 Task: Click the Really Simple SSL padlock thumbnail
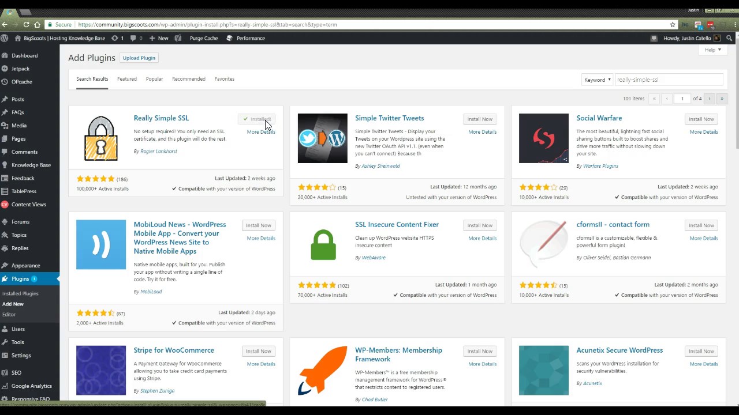pyautogui.click(x=101, y=138)
